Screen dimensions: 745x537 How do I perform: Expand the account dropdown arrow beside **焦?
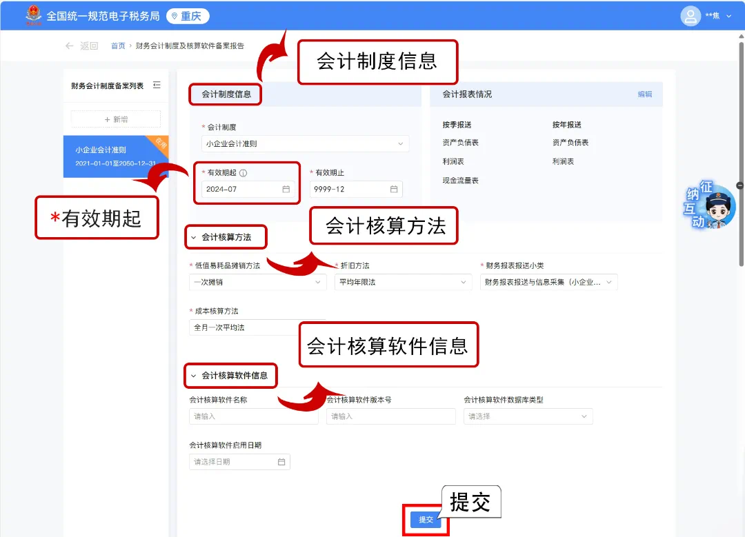click(x=729, y=16)
